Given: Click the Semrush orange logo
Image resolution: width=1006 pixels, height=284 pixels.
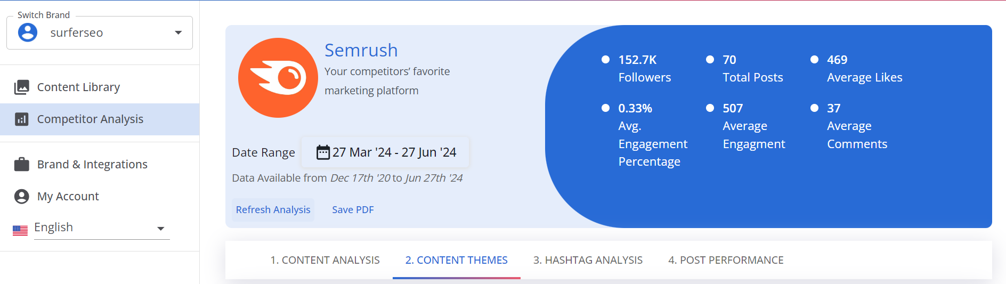Looking at the screenshot, I should pos(278,78).
